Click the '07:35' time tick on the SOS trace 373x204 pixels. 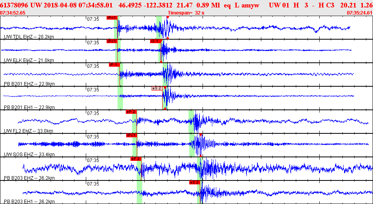coord(93,137)
